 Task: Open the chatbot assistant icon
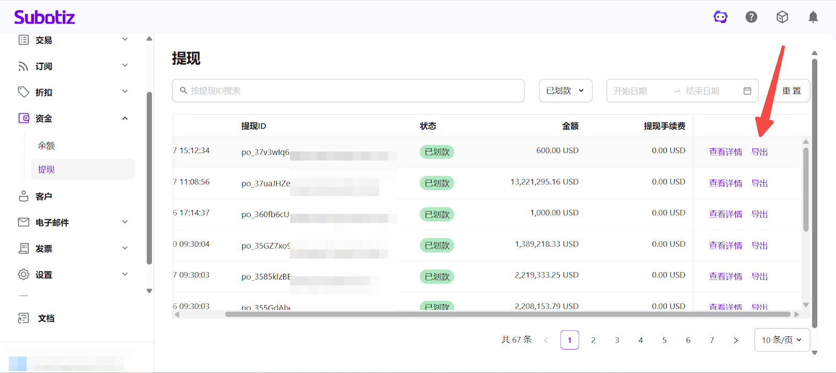pyautogui.click(x=721, y=17)
